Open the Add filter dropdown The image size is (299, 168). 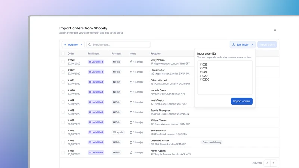[x=73, y=44]
